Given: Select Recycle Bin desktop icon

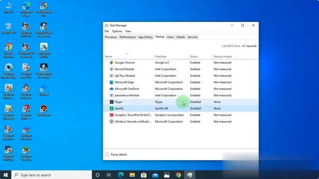Looking at the screenshot, I should tap(8, 28).
